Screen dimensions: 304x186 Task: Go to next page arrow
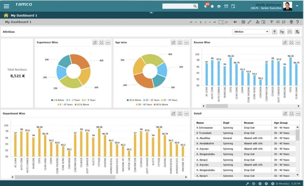210,22
